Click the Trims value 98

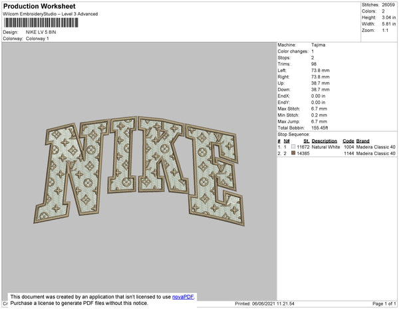coord(314,64)
